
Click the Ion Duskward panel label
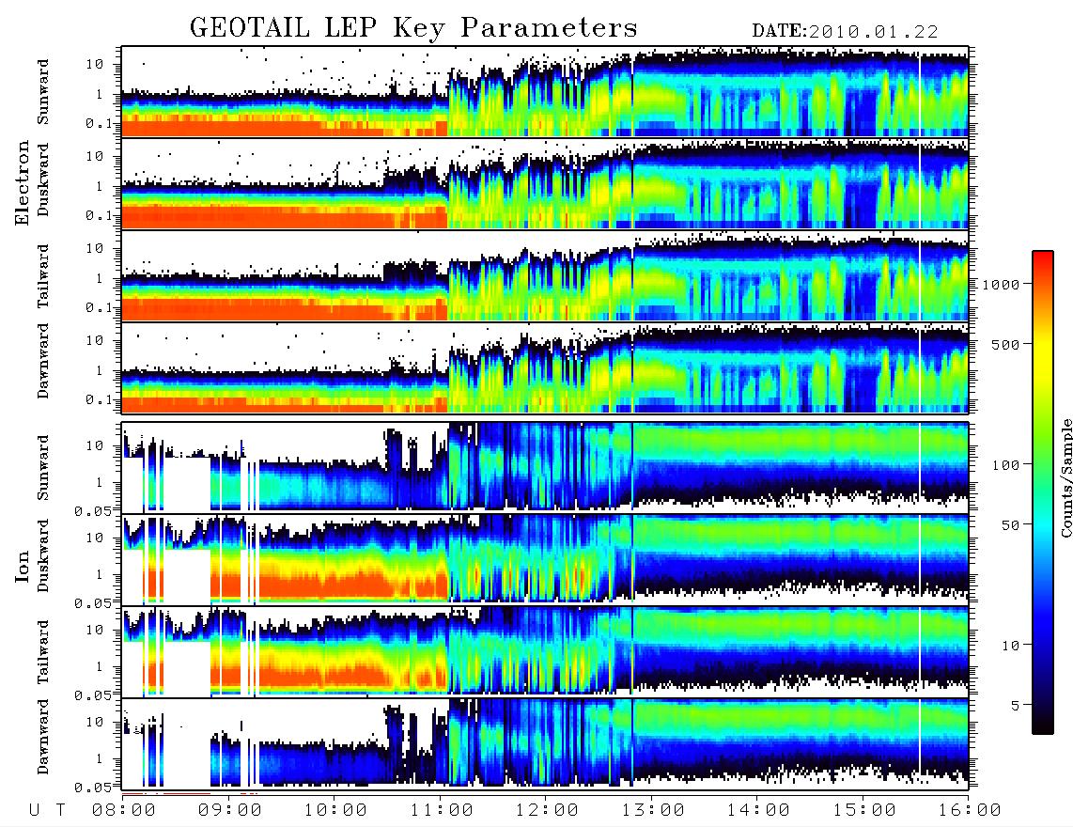pyautogui.click(x=43, y=556)
